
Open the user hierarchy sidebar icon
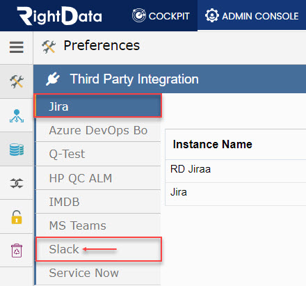(17, 116)
